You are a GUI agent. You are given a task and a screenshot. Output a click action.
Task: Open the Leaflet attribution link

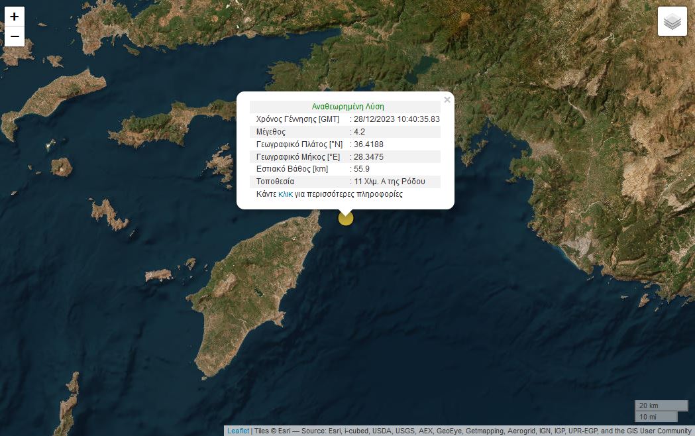tap(238, 431)
